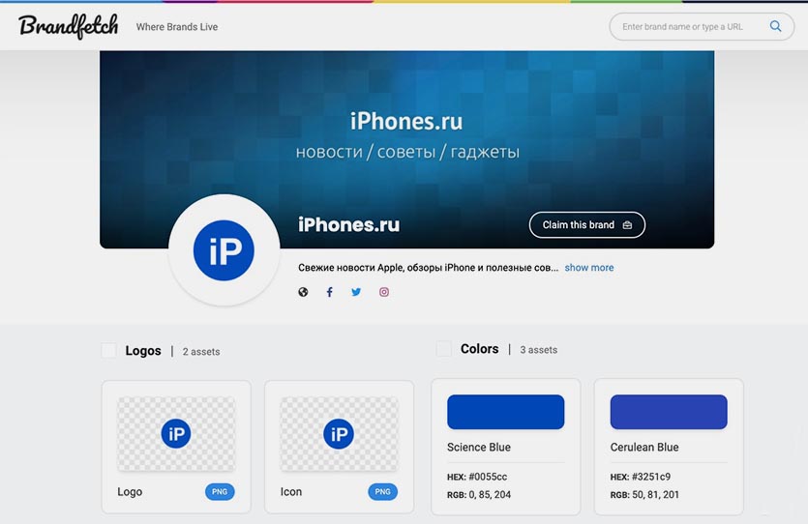Click the 'Where Brands Live' tagline
The image size is (808, 524).
pos(177,27)
